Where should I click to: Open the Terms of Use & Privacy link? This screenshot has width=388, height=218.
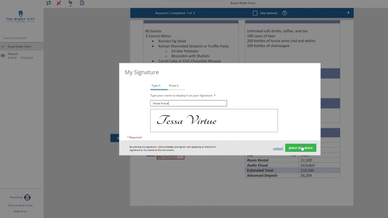point(20,206)
